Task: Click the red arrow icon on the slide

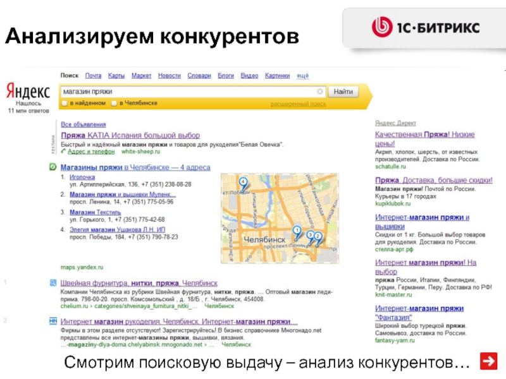Action: [488, 361]
